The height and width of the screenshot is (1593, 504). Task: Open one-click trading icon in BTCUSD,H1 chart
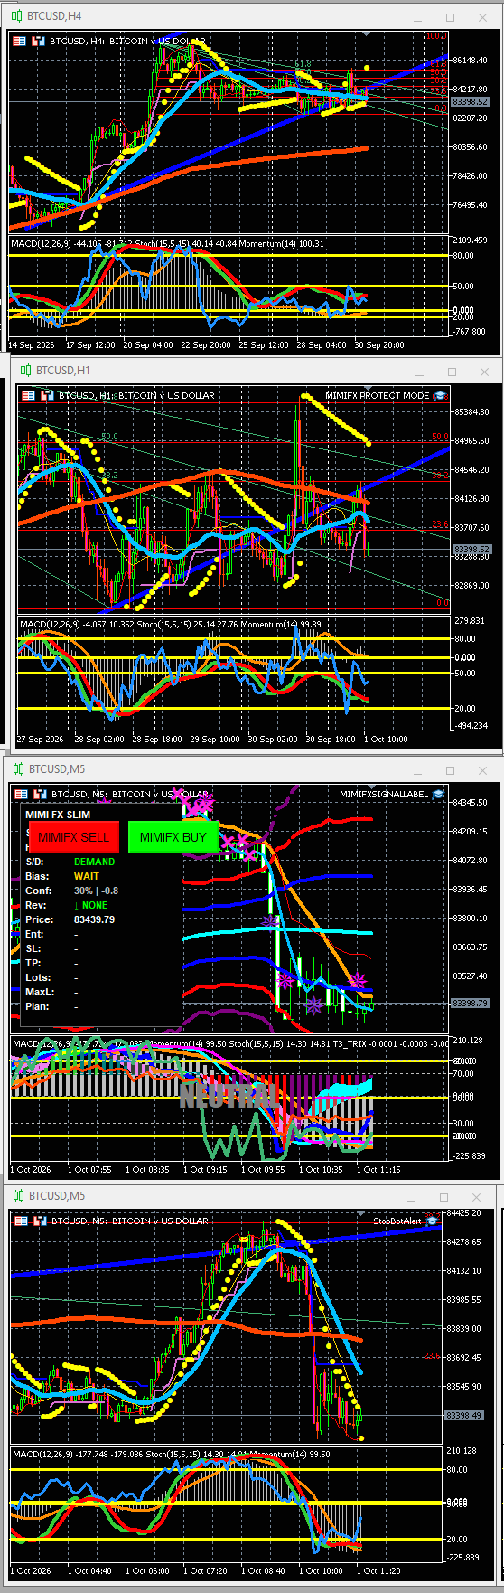point(29,395)
